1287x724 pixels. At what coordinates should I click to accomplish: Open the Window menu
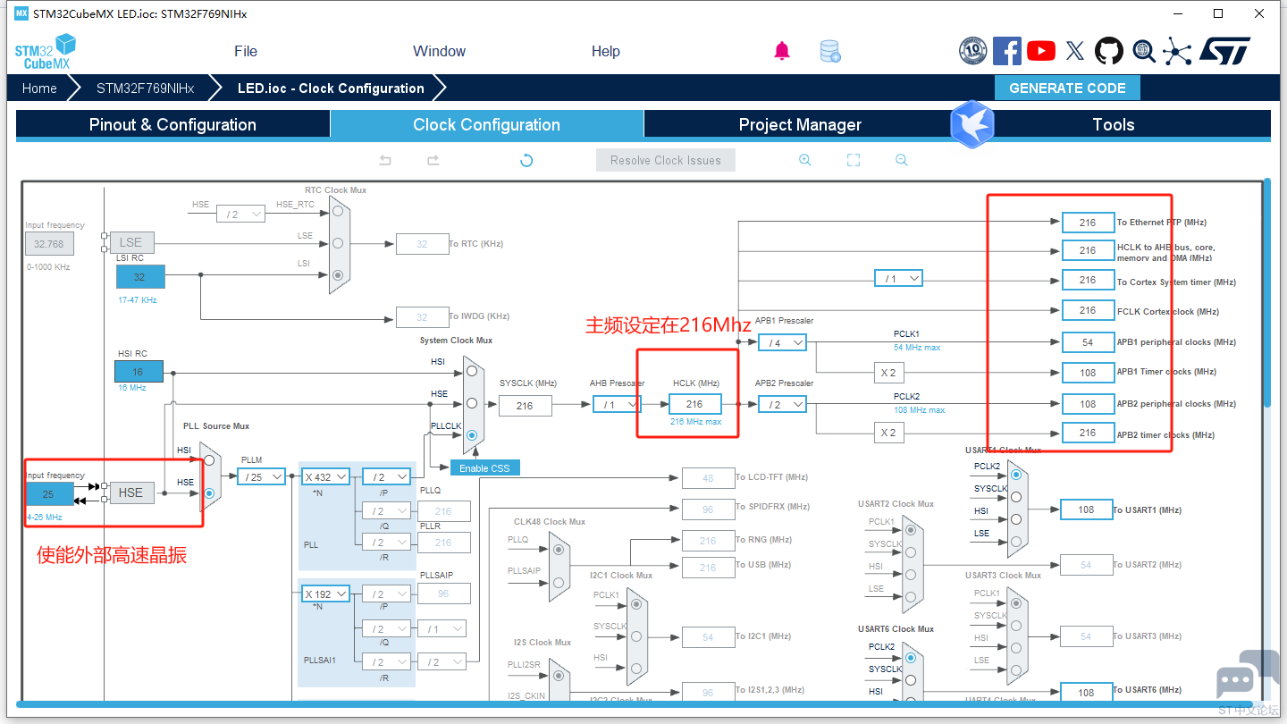coord(440,51)
